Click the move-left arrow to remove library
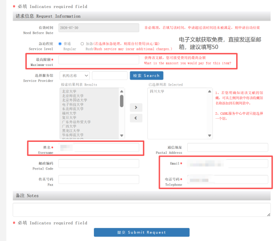This screenshot has height=241, width=278. pos(136,118)
